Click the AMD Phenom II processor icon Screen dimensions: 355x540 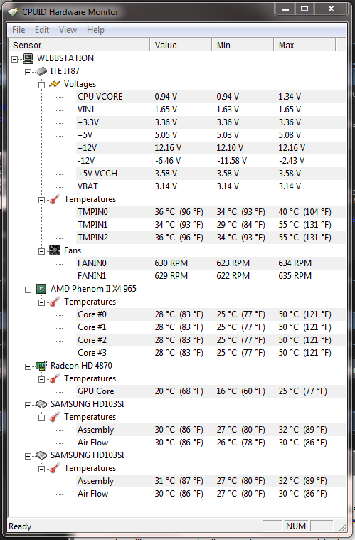[41, 289]
